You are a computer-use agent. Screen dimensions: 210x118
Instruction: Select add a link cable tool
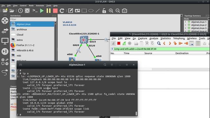(x=5, y=72)
